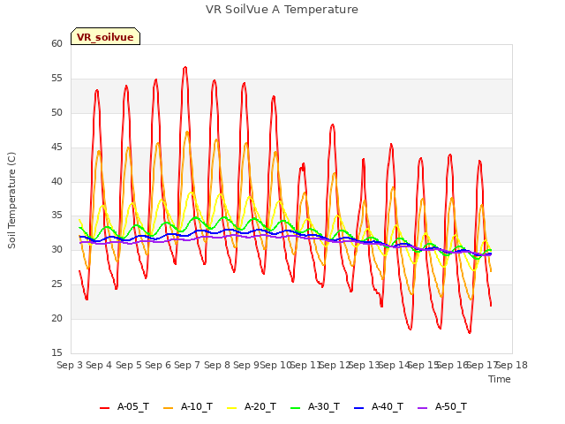Click the Sep 5 x-axis label

coord(129,365)
